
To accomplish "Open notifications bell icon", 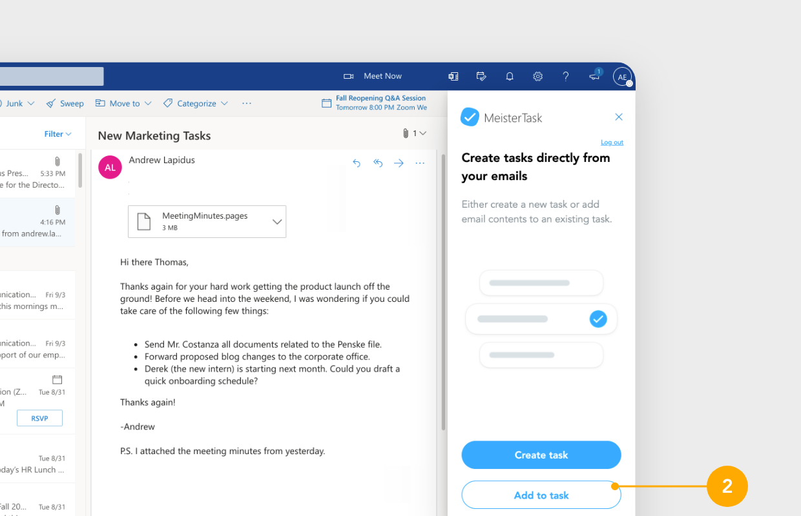I will pos(510,76).
